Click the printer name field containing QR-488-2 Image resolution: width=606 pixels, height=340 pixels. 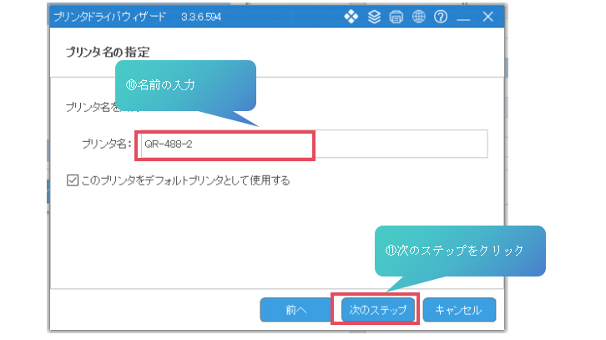[x=314, y=144]
